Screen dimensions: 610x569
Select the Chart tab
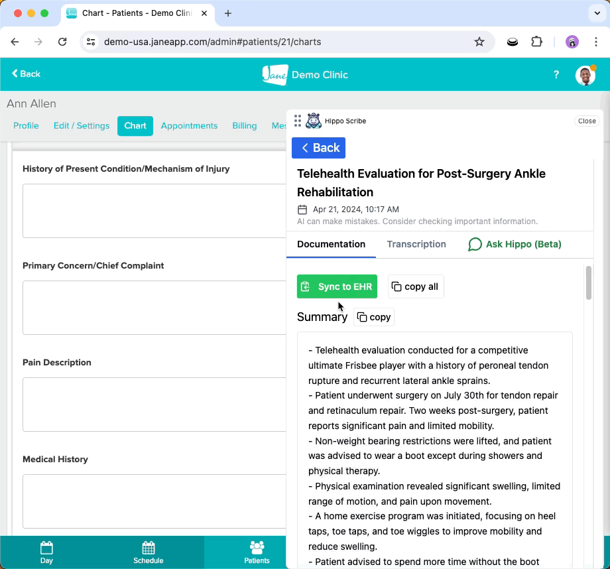coord(135,126)
